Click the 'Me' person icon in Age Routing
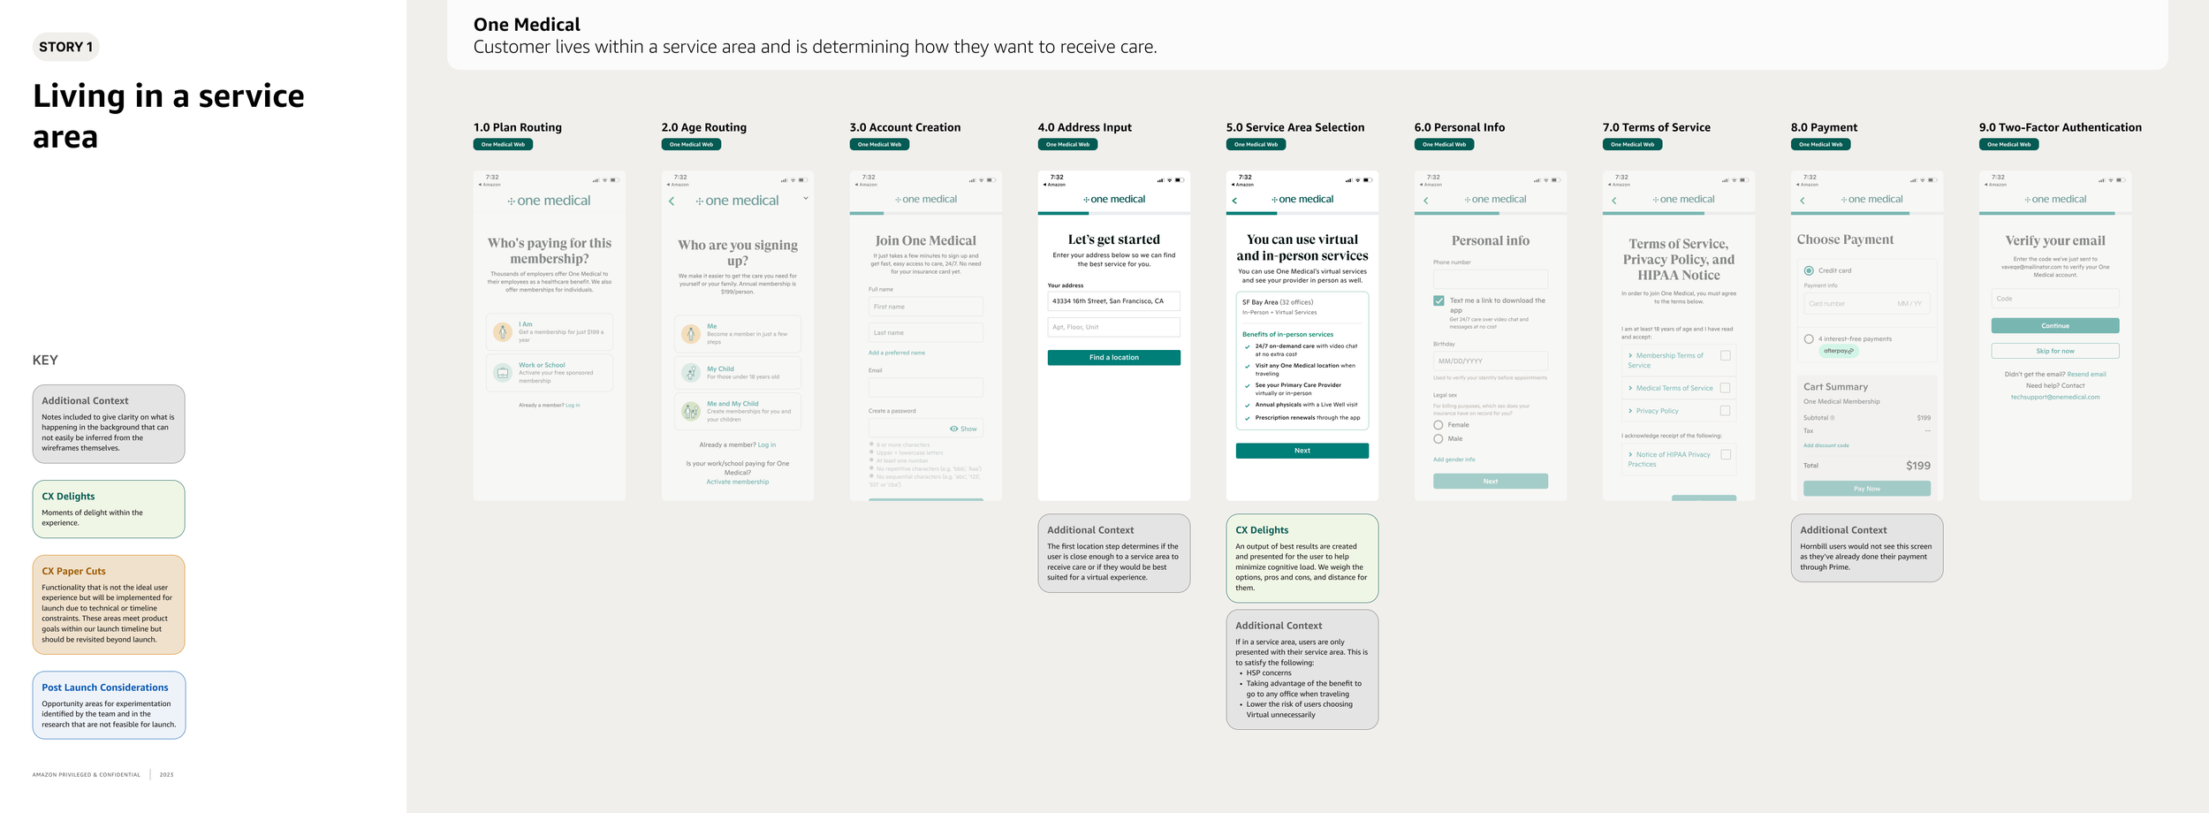This screenshot has height=813, width=2209. coord(691,334)
